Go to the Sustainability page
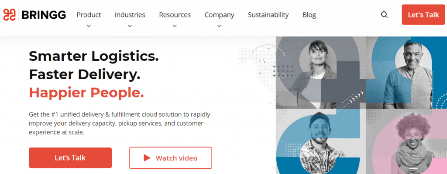 (x=268, y=15)
